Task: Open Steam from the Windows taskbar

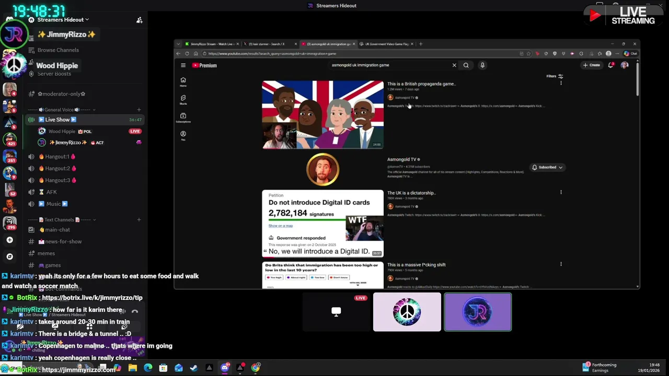Action: coord(194,368)
